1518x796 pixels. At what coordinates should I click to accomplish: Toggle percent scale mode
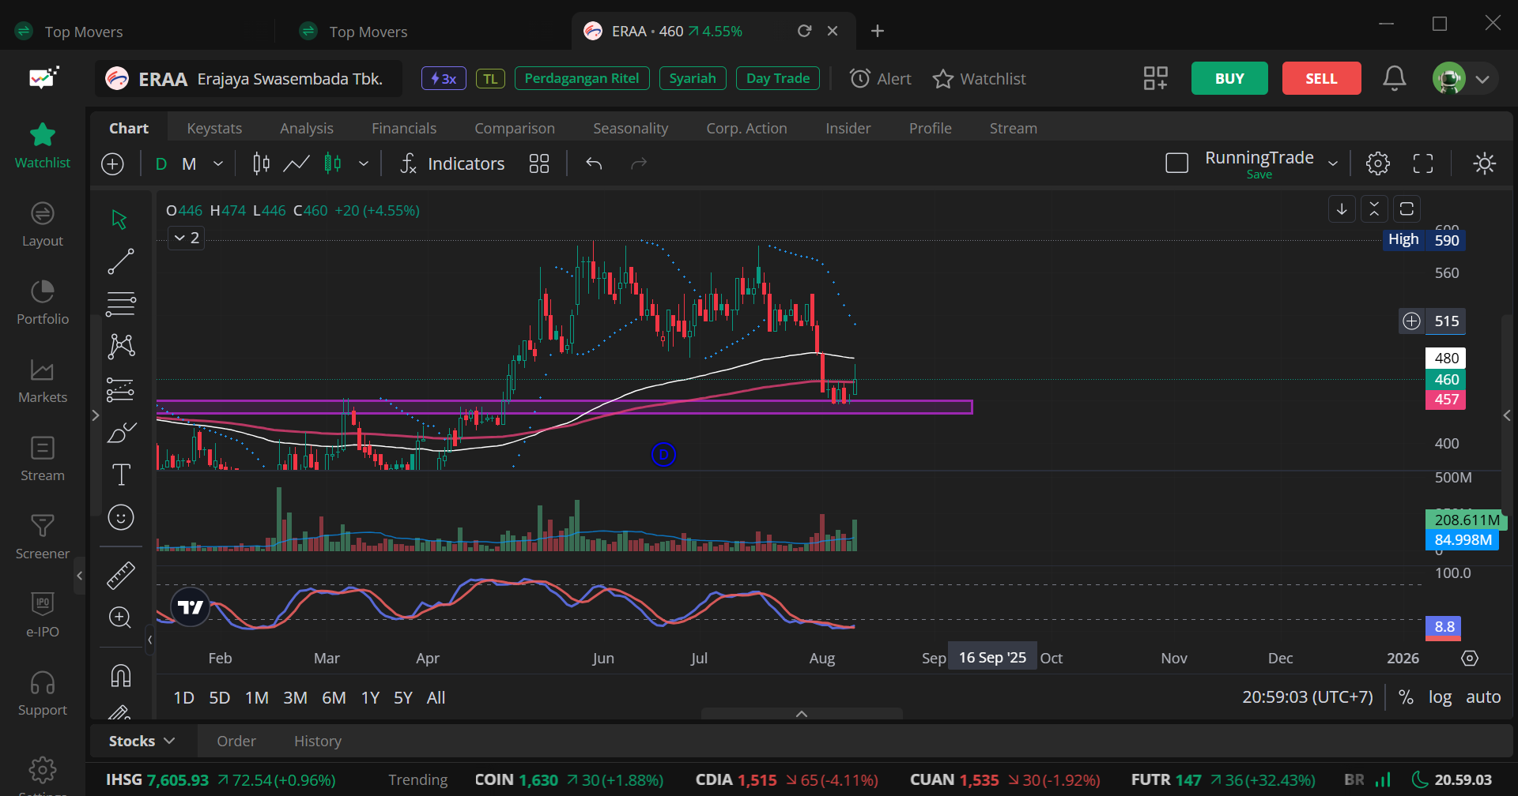coord(1406,697)
